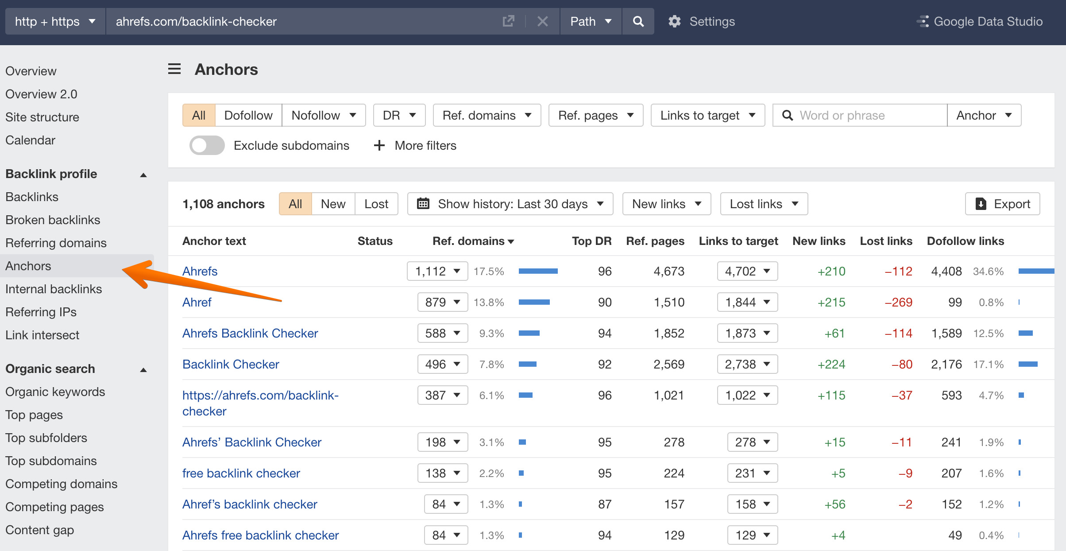Open target URL via external link icon

click(x=509, y=21)
